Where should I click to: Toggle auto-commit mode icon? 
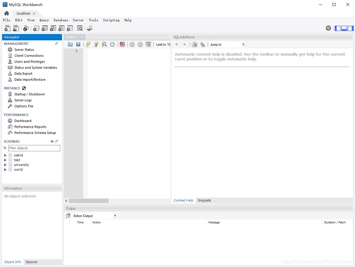[x=148, y=44]
